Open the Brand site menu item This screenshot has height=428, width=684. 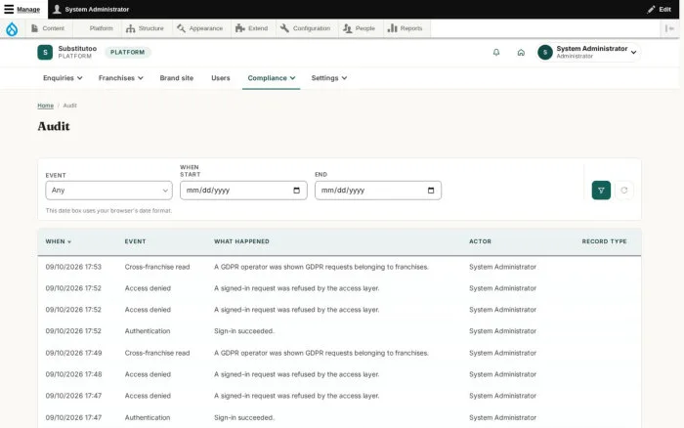click(x=176, y=78)
